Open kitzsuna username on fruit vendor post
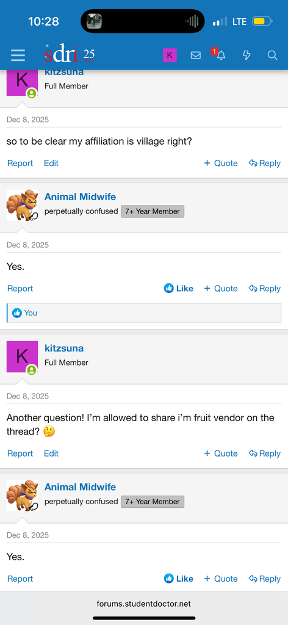This screenshot has width=288, height=625. click(x=64, y=348)
